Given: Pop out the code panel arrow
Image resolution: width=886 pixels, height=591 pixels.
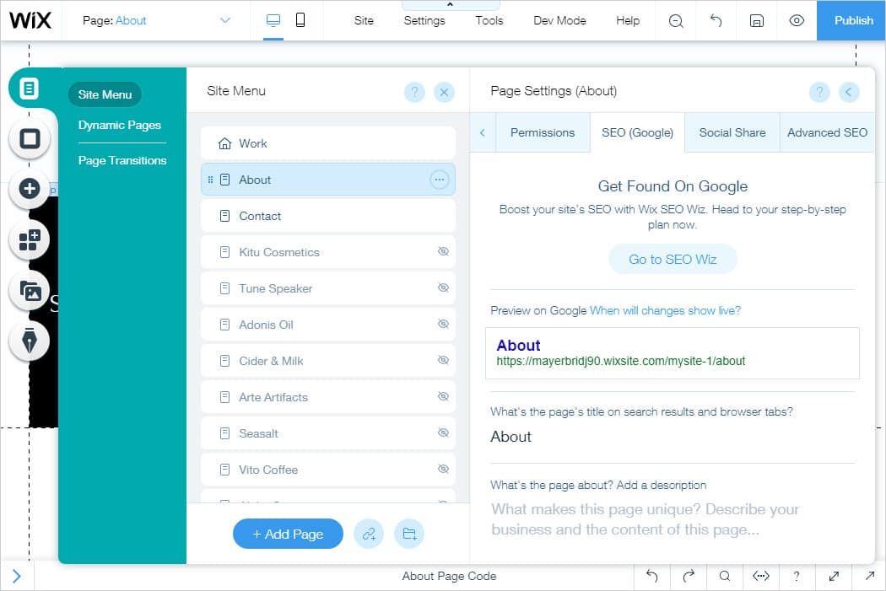Looking at the screenshot, I should tap(870, 576).
